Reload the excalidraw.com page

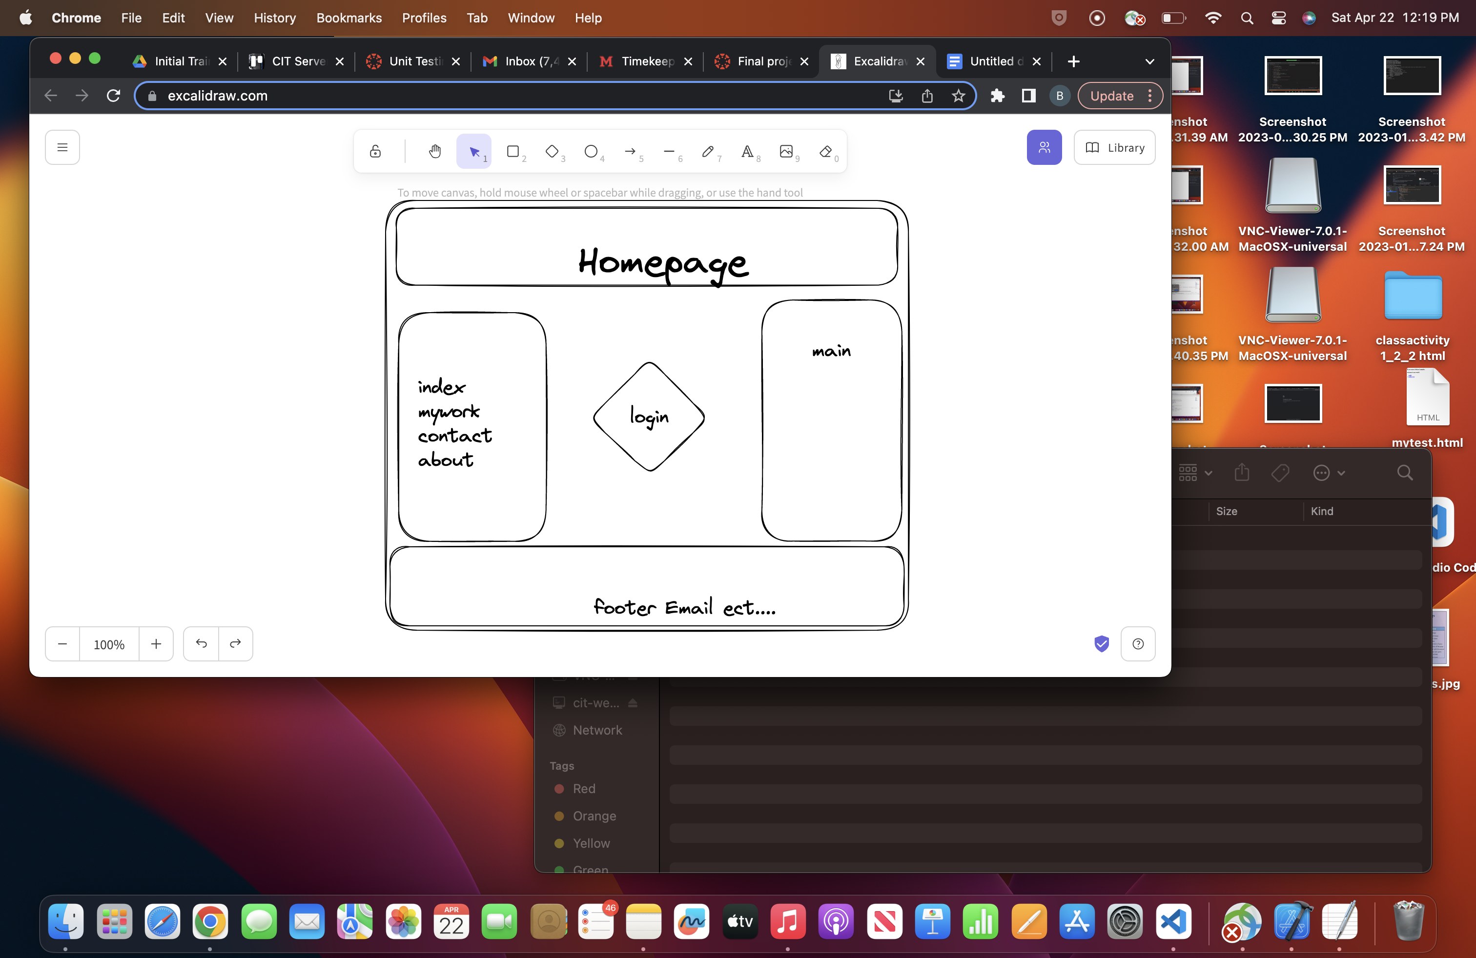[x=114, y=96]
